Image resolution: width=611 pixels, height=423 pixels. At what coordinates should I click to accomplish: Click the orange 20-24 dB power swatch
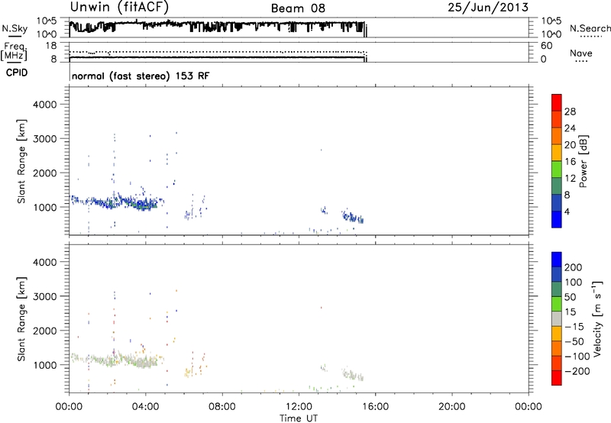coord(557,136)
